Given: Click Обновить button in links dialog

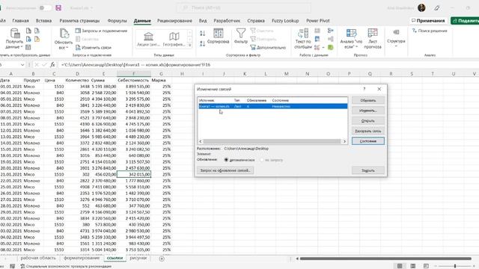Looking at the screenshot, I should coord(367,100).
